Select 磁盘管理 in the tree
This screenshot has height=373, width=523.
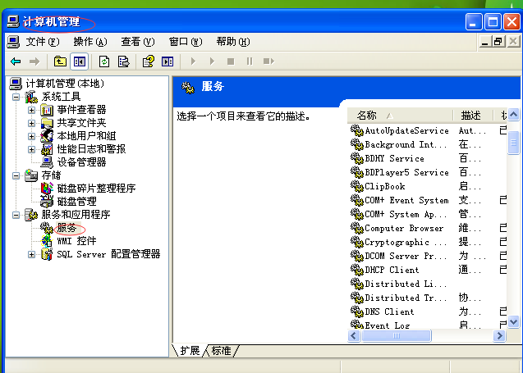(x=76, y=202)
